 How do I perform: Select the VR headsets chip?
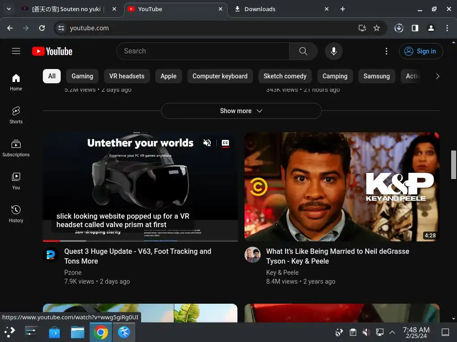pyautogui.click(x=127, y=76)
